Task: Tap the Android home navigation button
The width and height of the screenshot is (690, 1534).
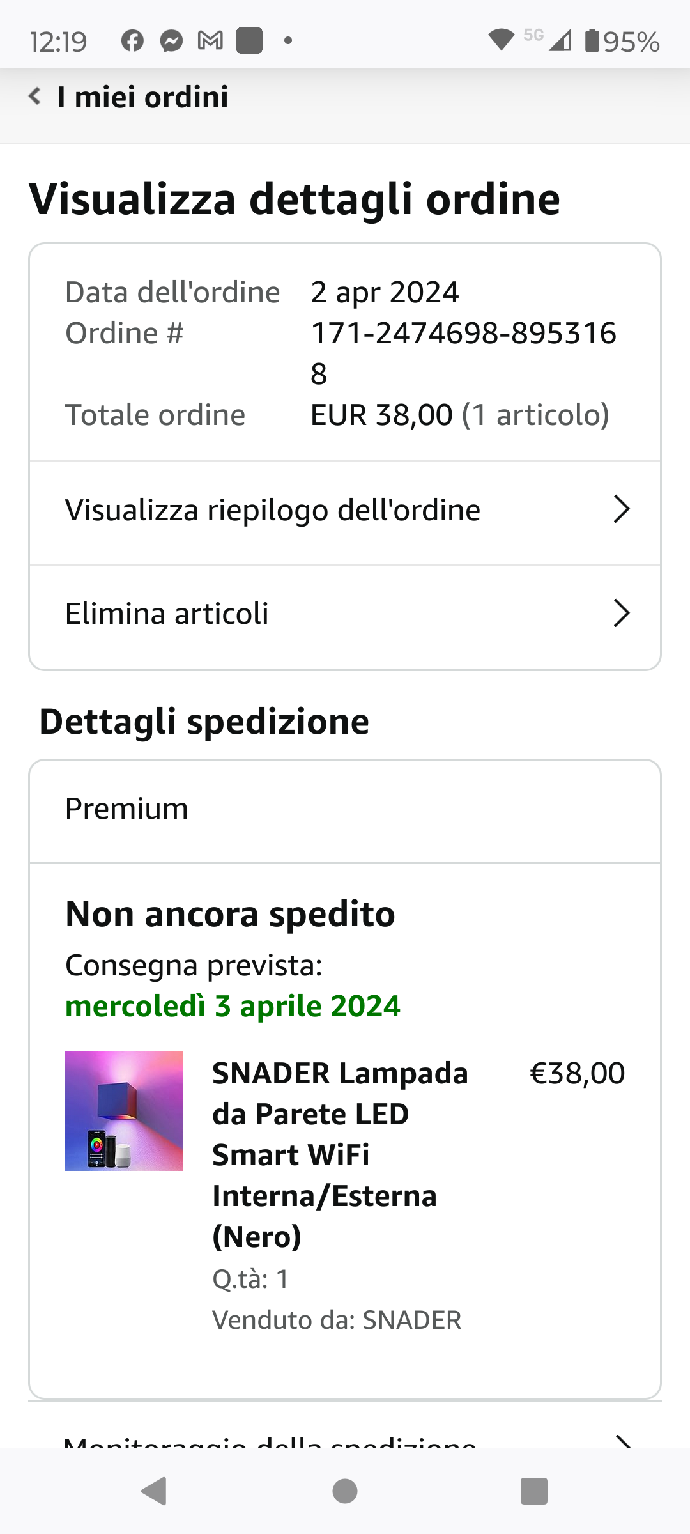Action: pos(345,1491)
